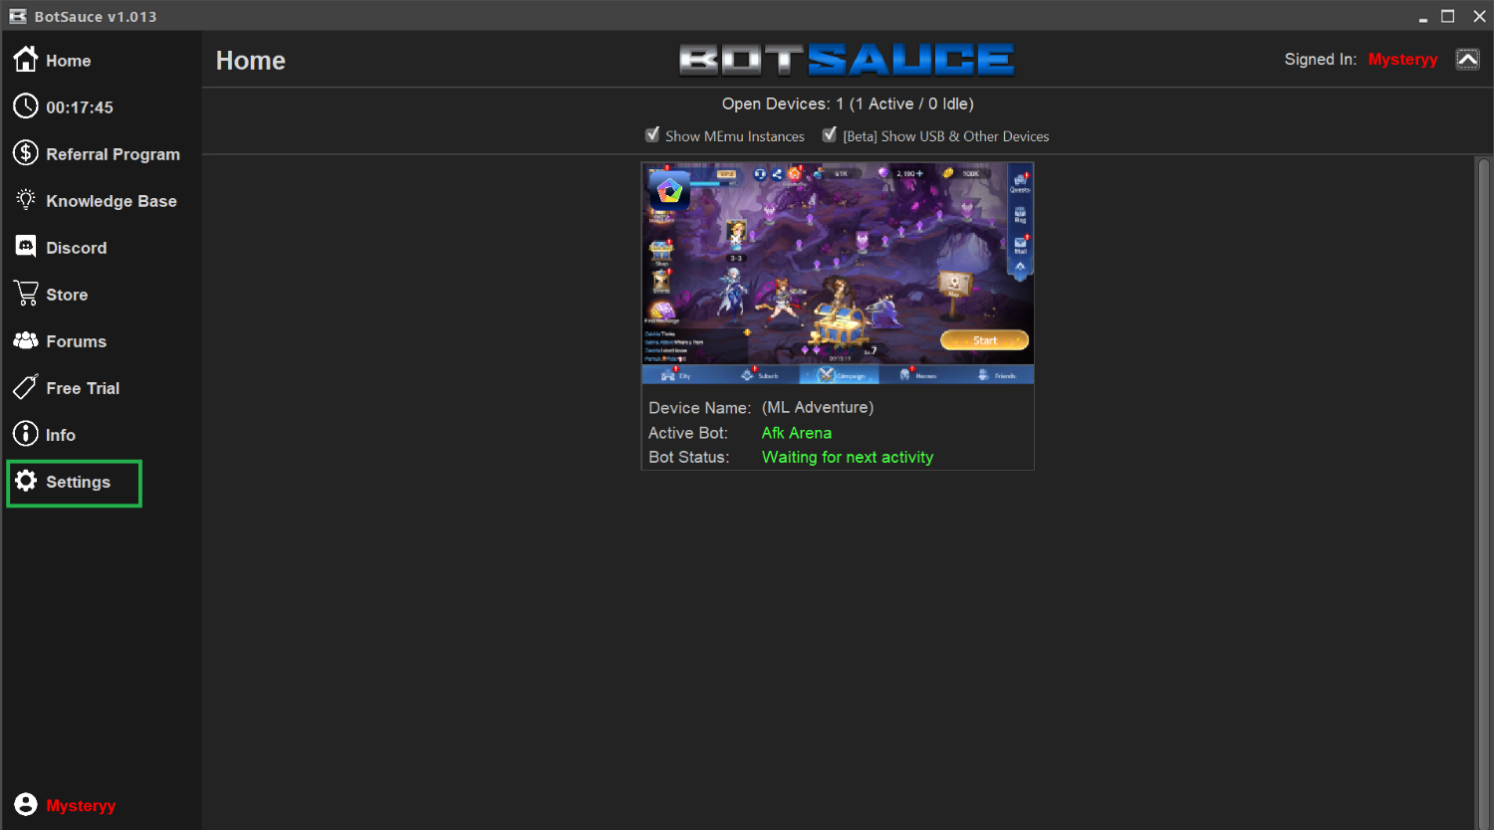This screenshot has width=1494, height=830.
Task: Select the Settings menu label
Action: (x=78, y=482)
